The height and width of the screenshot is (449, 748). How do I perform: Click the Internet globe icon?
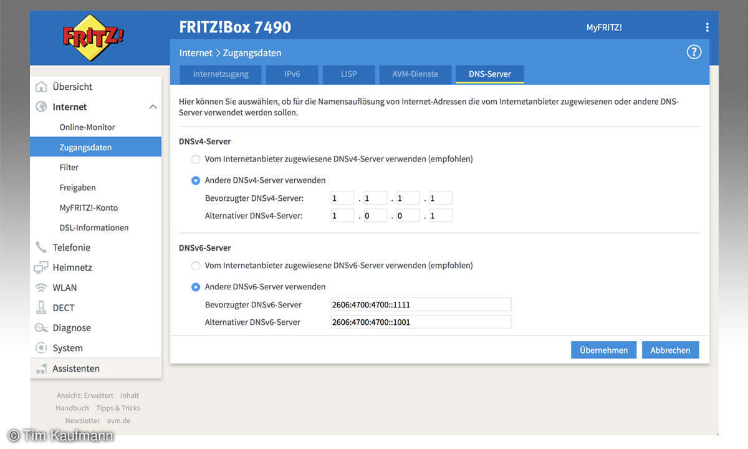point(41,107)
